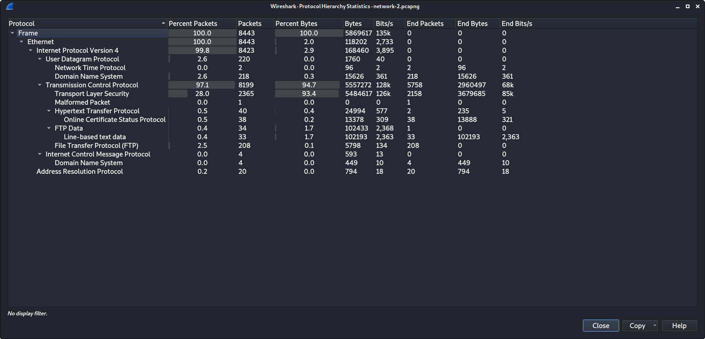Click the 'No display filter.' status text
Image resolution: width=705 pixels, height=339 pixels.
coord(27,314)
